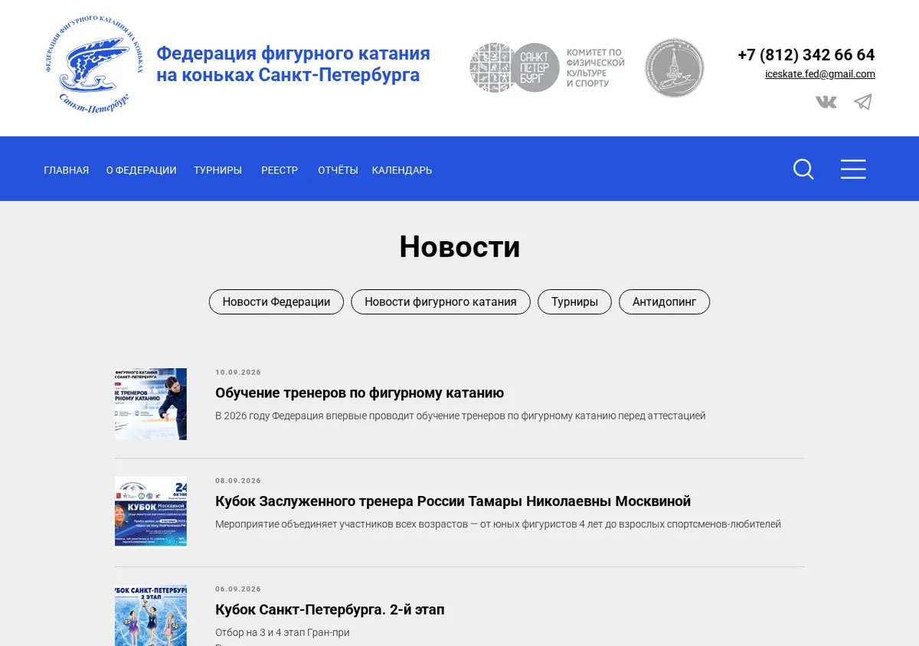
Task: Select the Новости Федерации filter
Action: pyautogui.click(x=276, y=302)
